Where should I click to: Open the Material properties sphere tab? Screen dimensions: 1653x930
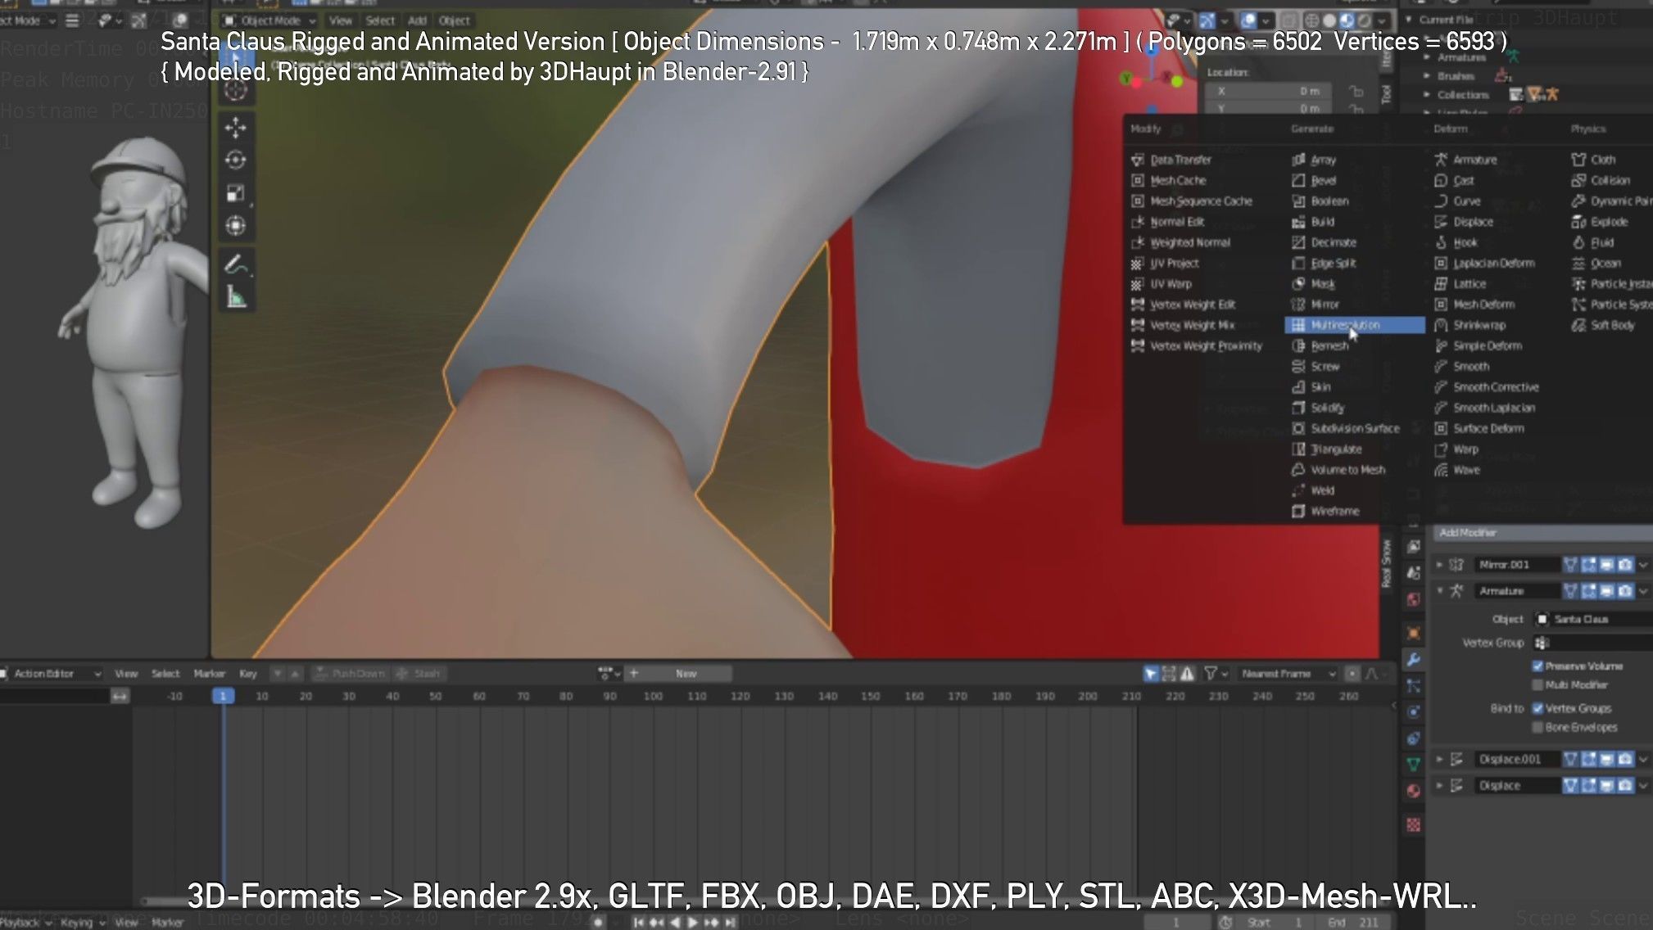[x=1414, y=791]
